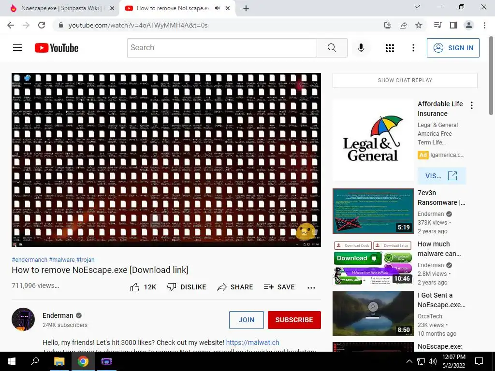The height and width of the screenshot is (371, 495).
Task: Save the video to playlist
Action: pos(279,287)
